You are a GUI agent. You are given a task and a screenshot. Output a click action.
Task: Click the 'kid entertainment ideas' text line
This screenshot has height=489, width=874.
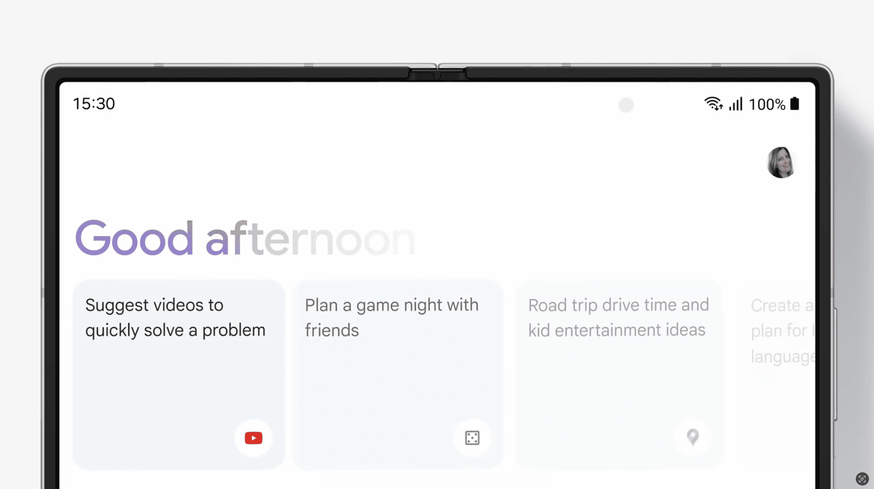tap(617, 330)
